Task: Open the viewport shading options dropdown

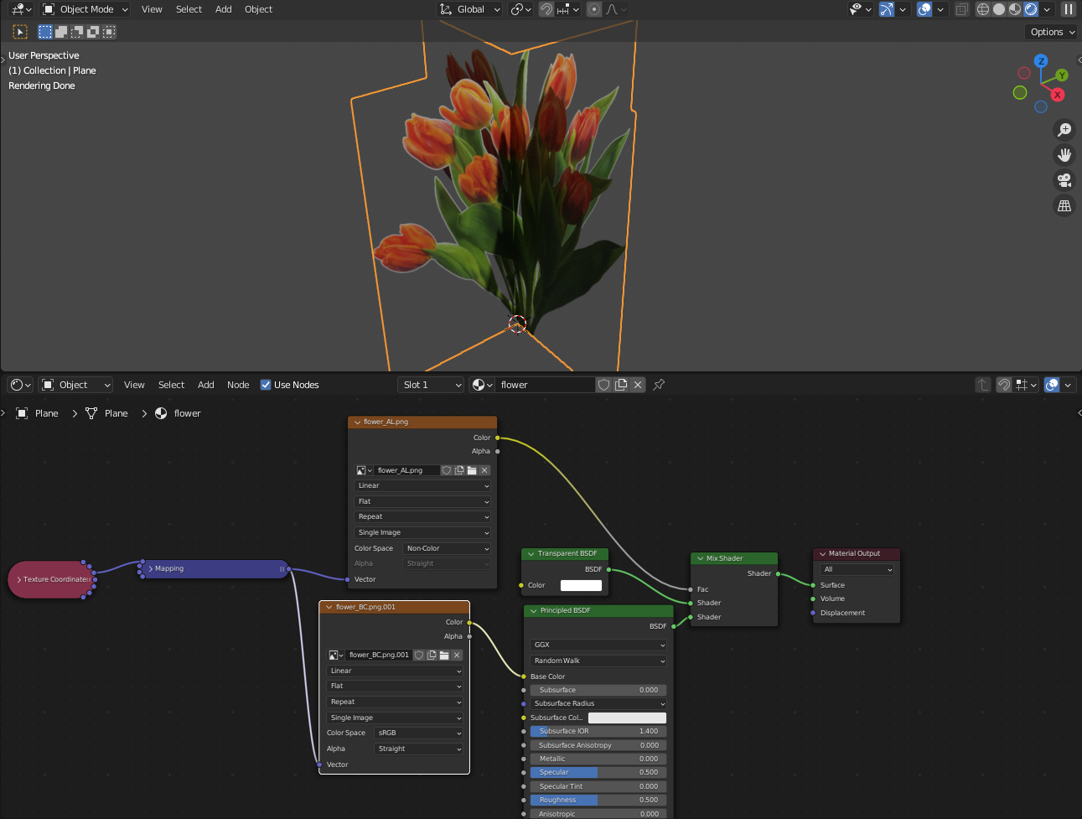Action: [1047, 9]
